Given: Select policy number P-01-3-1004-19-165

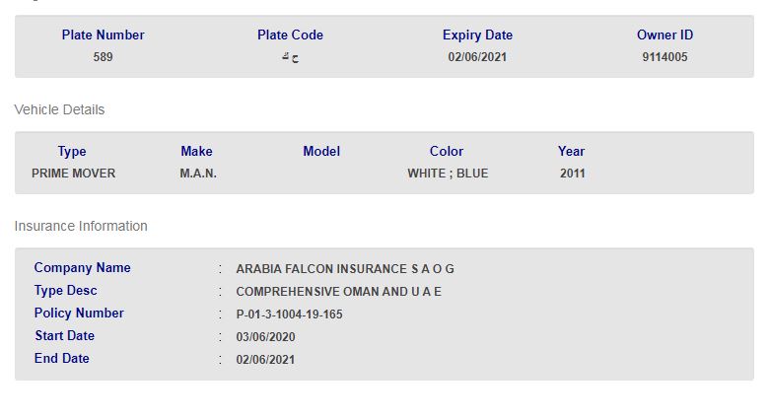Looking at the screenshot, I should pyautogui.click(x=289, y=314).
